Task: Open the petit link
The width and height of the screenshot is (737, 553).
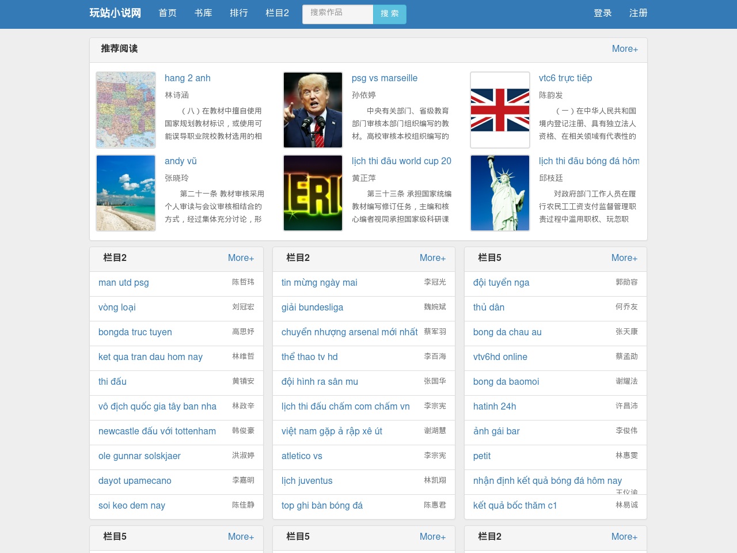Action: click(482, 456)
